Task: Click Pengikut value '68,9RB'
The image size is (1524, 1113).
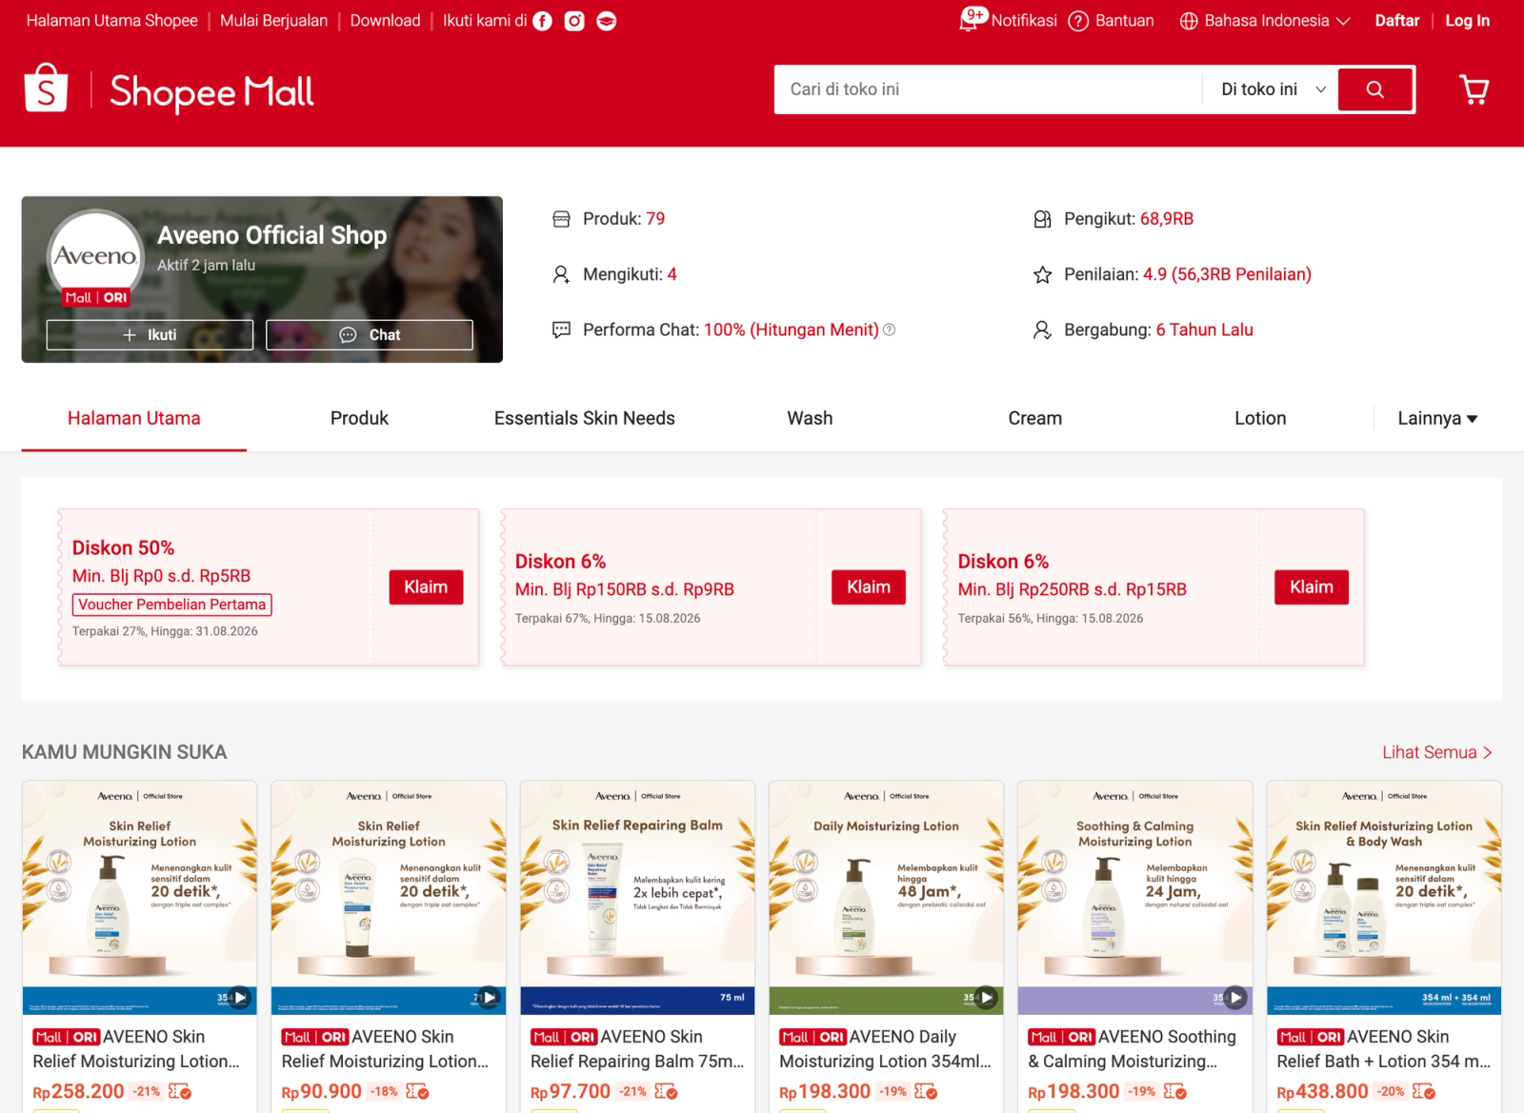Action: pos(1167,219)
